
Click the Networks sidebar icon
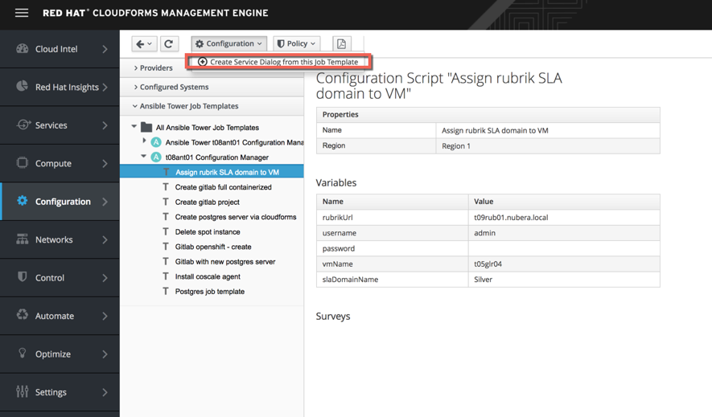click(x=23, y=239)
